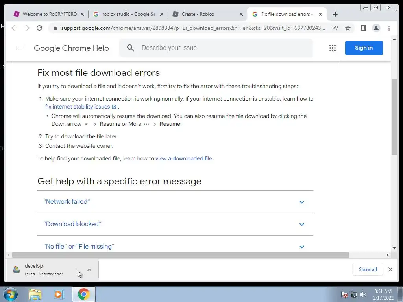Click the taskbar clock showing 8:51 AM

[x=383, y=295]
